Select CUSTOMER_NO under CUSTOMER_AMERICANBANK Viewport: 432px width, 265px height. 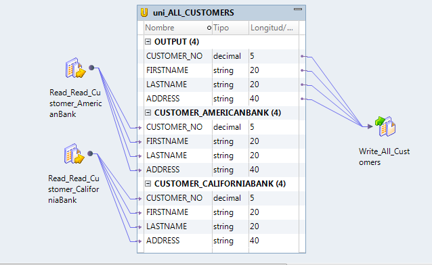click(174, 127)
